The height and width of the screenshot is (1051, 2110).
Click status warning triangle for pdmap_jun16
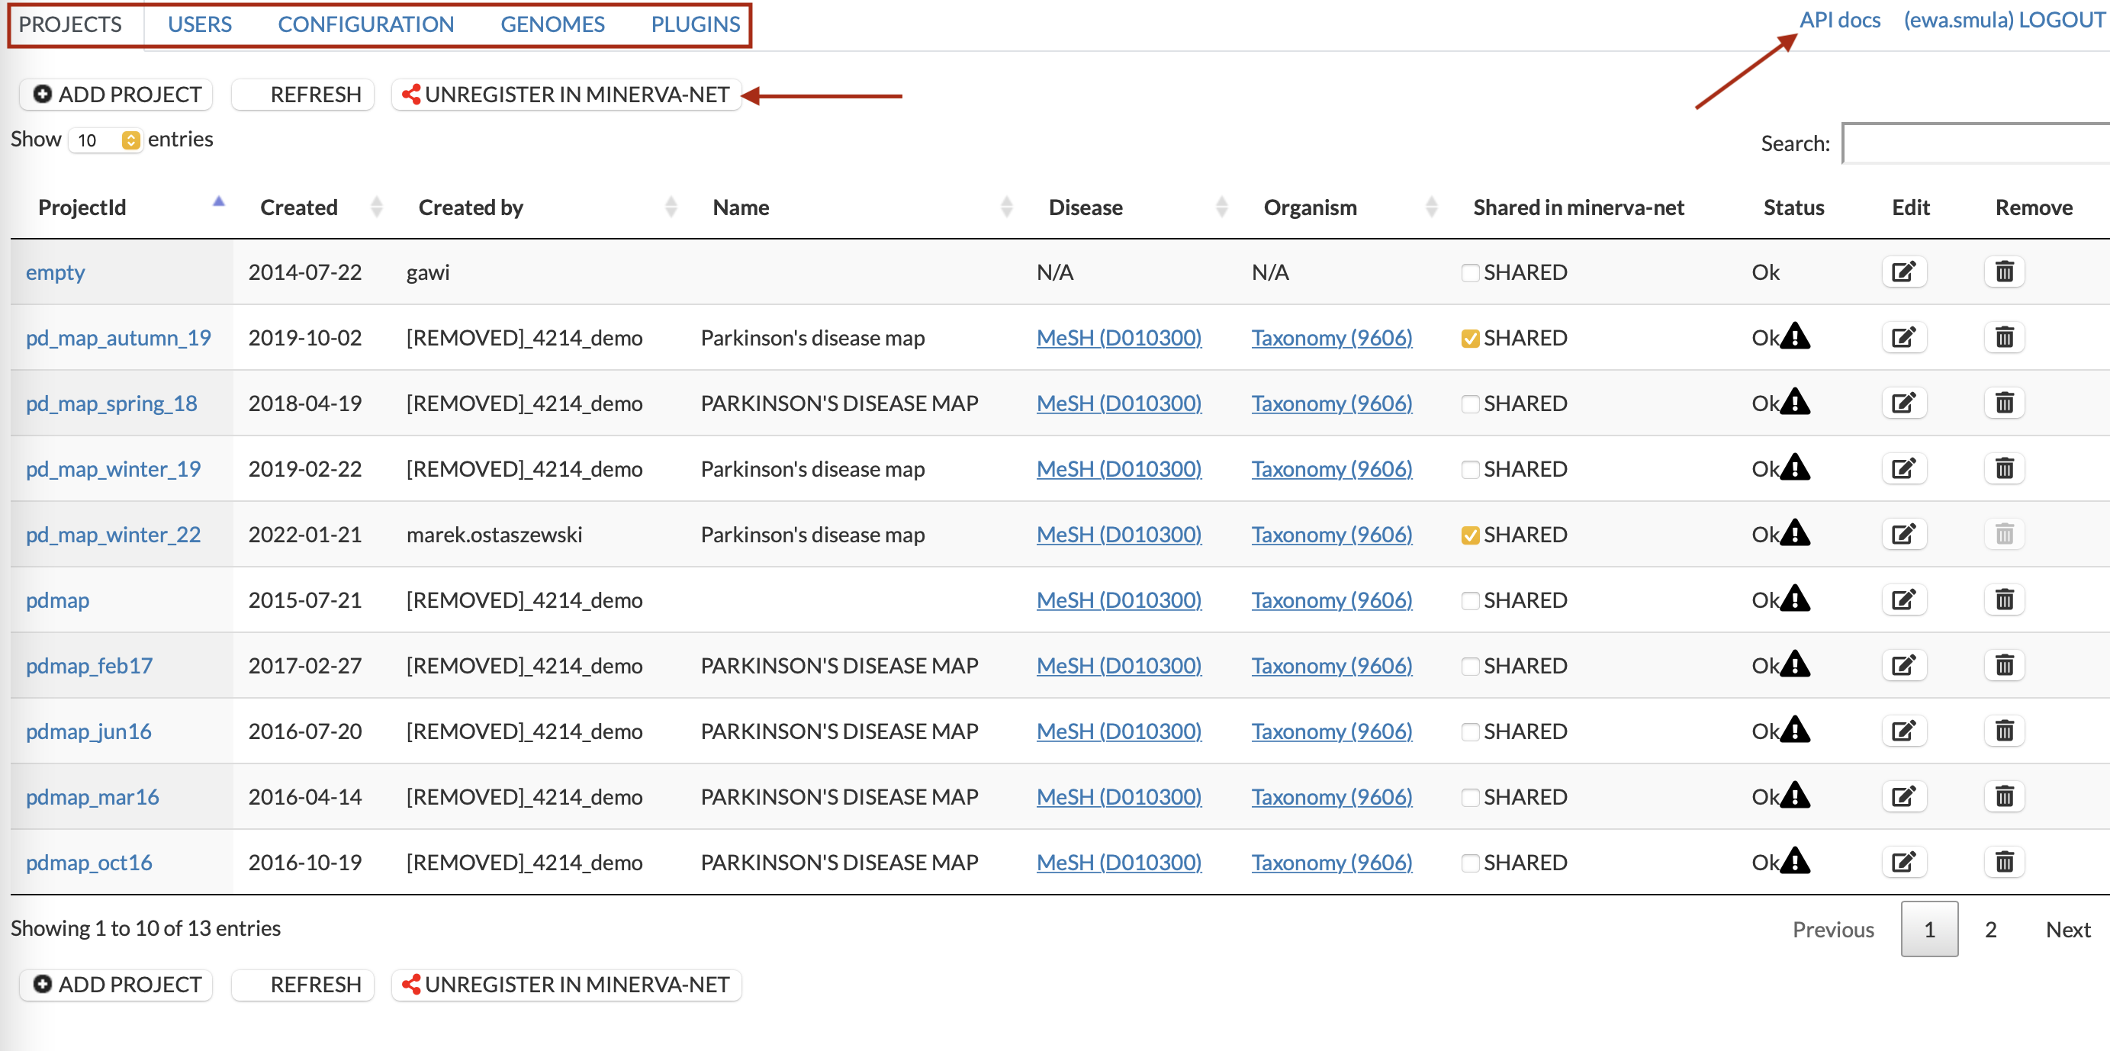(1795, 730)
